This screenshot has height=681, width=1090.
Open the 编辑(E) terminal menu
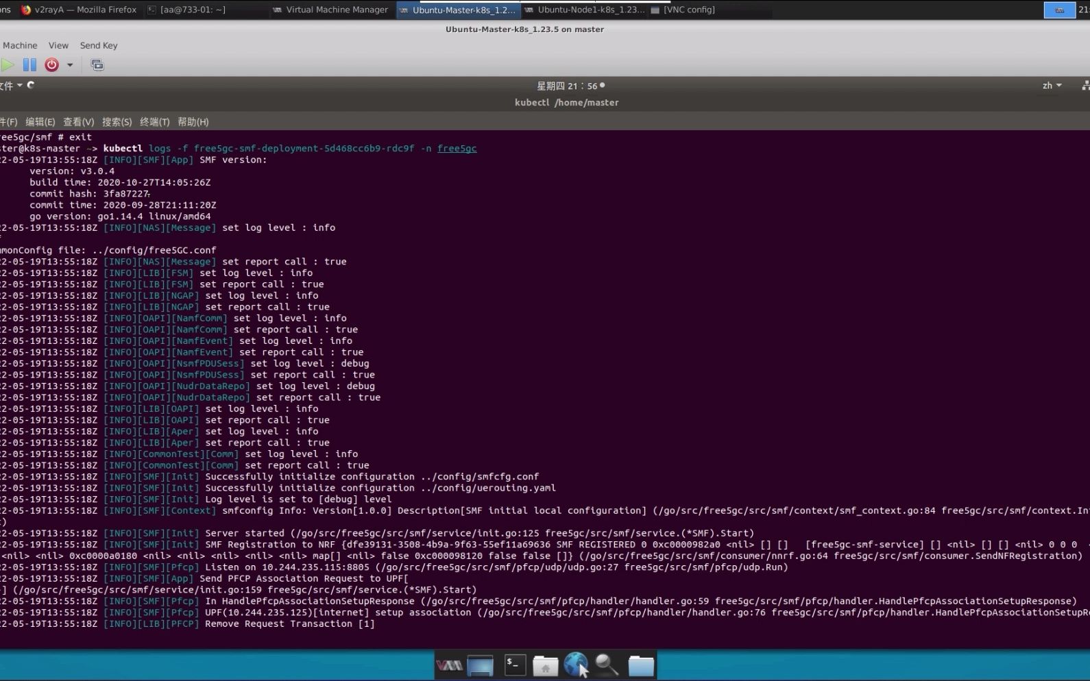click(x=40, y=122)
